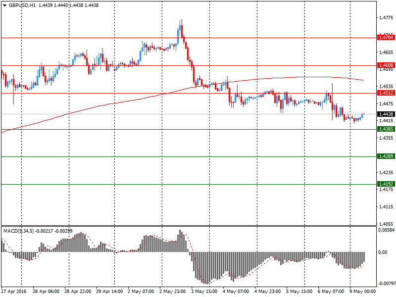Open the chart dropdown triangle beside GBPUSD,H1

coord(4,5)
